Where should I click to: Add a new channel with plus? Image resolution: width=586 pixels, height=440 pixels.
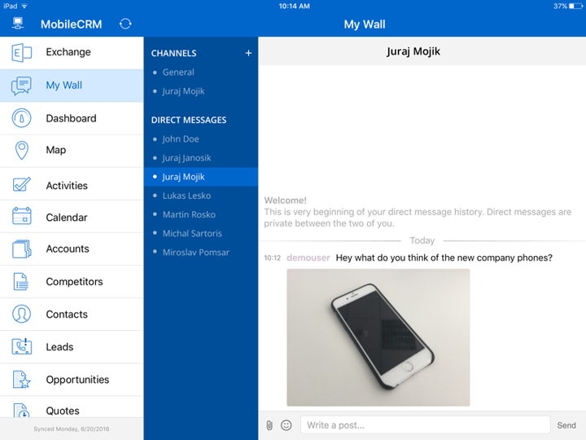tap(248, 53)
